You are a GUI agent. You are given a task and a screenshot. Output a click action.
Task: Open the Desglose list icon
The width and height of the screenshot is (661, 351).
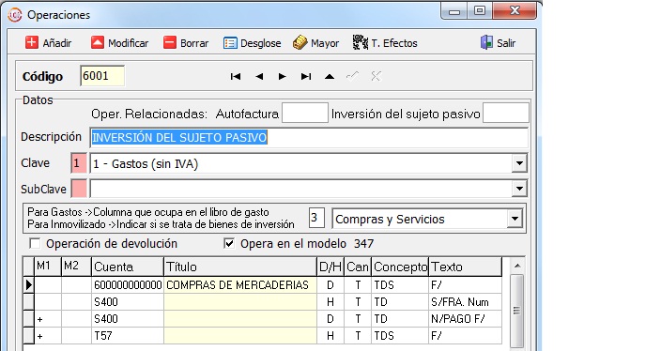pos(230,43)
